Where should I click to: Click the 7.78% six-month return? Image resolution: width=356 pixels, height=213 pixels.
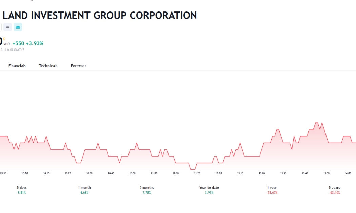[147, 193]
